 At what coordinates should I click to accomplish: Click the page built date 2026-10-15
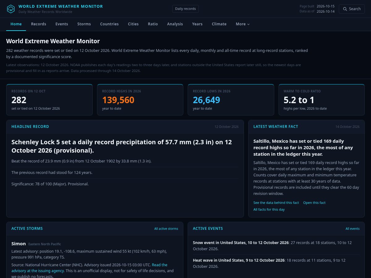pos(326,6)
